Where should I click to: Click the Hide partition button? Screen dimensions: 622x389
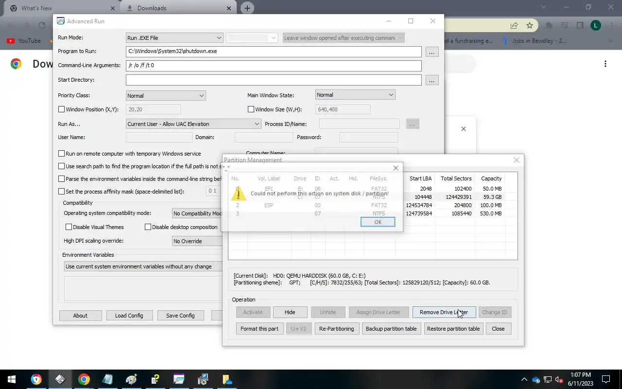[290, 312]
